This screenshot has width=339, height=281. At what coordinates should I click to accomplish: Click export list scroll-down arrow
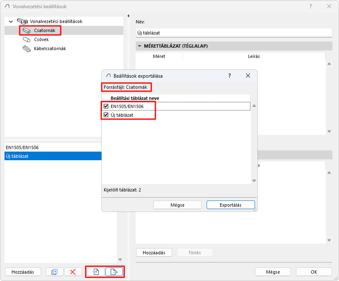(254, 181)
